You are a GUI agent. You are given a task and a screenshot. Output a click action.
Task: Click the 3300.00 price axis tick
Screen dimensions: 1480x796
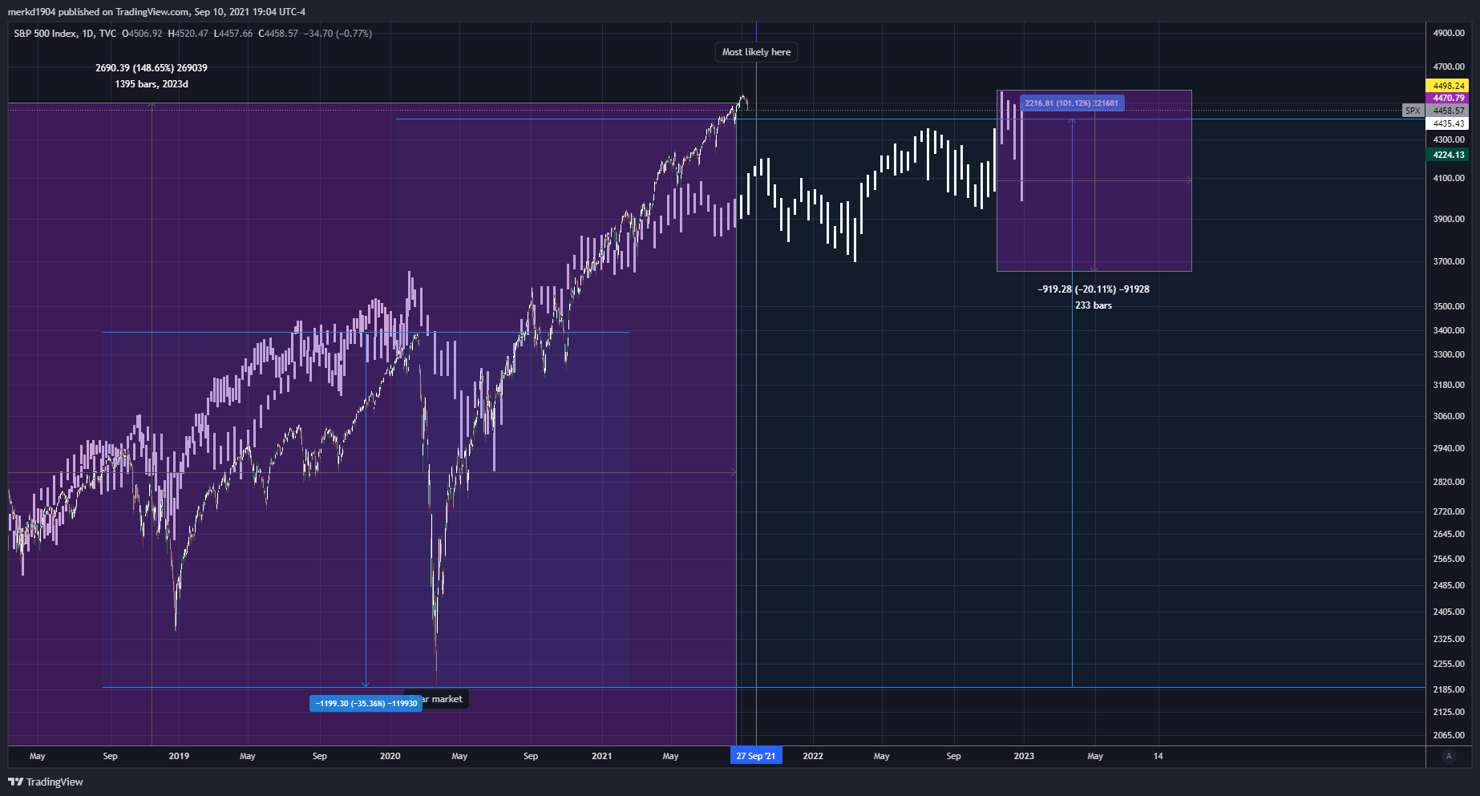click(1449, 354)
